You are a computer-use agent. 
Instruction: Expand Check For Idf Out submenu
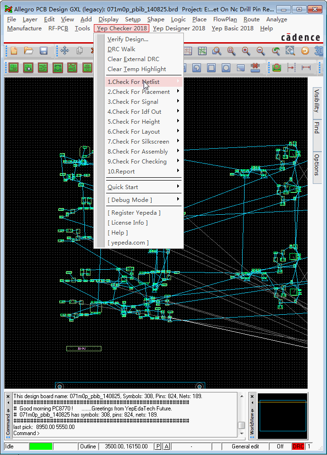(x=144, y=112)
